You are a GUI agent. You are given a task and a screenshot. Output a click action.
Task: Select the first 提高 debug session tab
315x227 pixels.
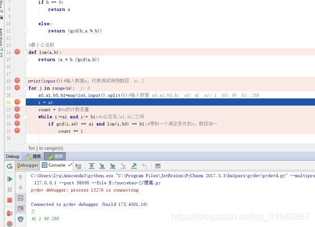(34, 156)
